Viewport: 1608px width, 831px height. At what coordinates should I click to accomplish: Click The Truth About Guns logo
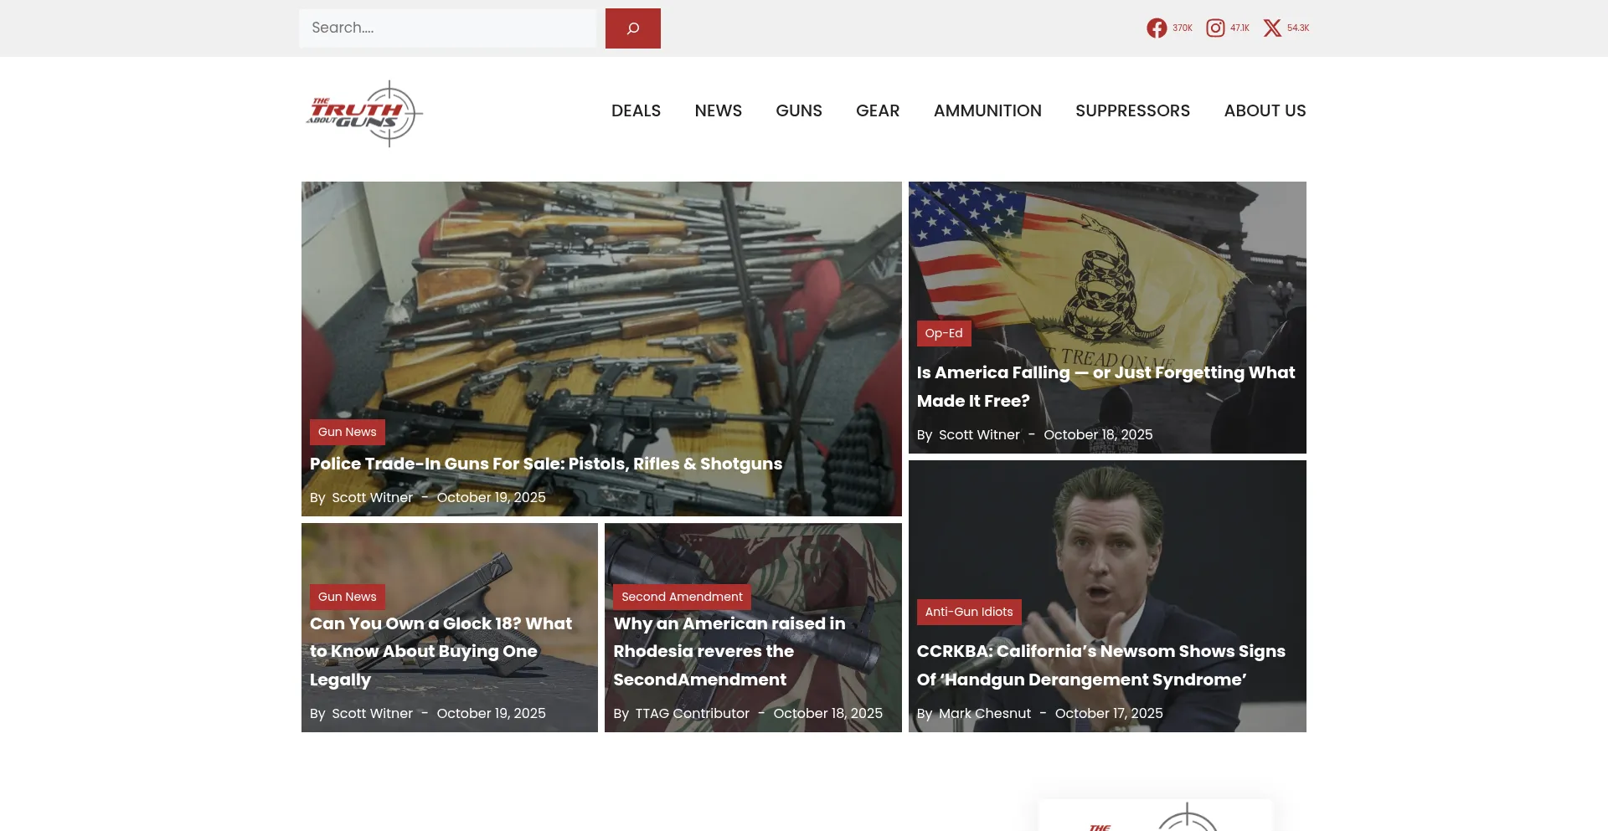click(364, 114)
